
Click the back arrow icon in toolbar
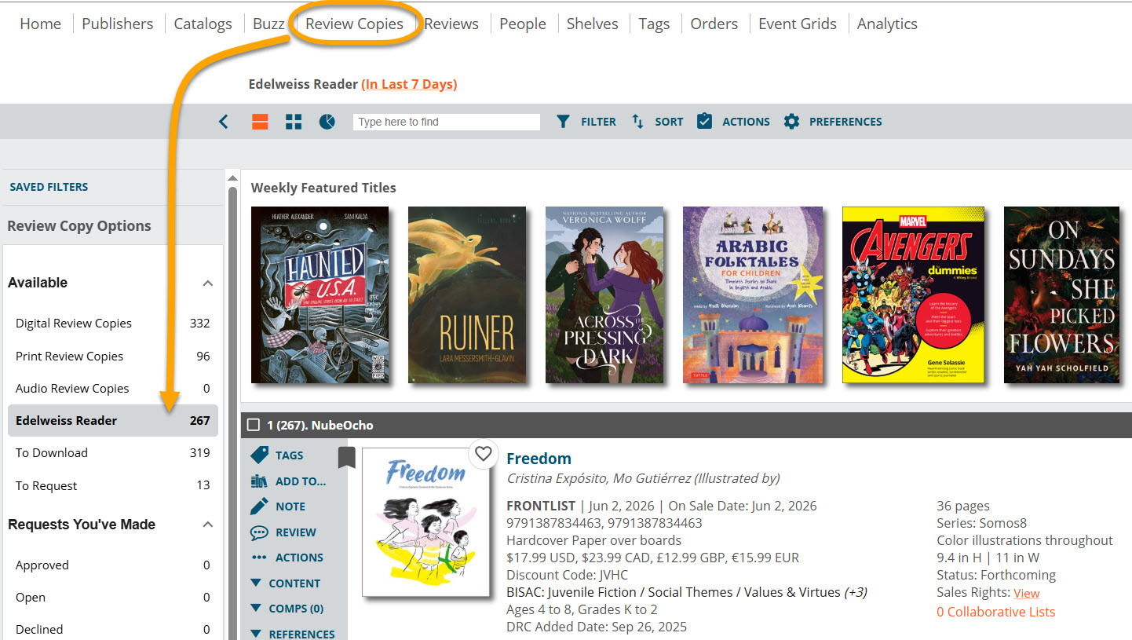[x=224, y=122]
